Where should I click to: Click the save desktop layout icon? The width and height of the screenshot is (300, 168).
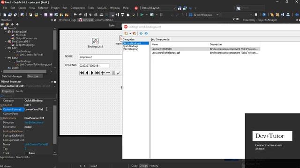click(180, 8)
